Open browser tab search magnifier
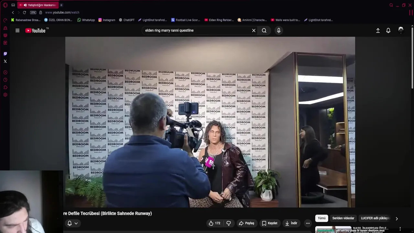 391,5
